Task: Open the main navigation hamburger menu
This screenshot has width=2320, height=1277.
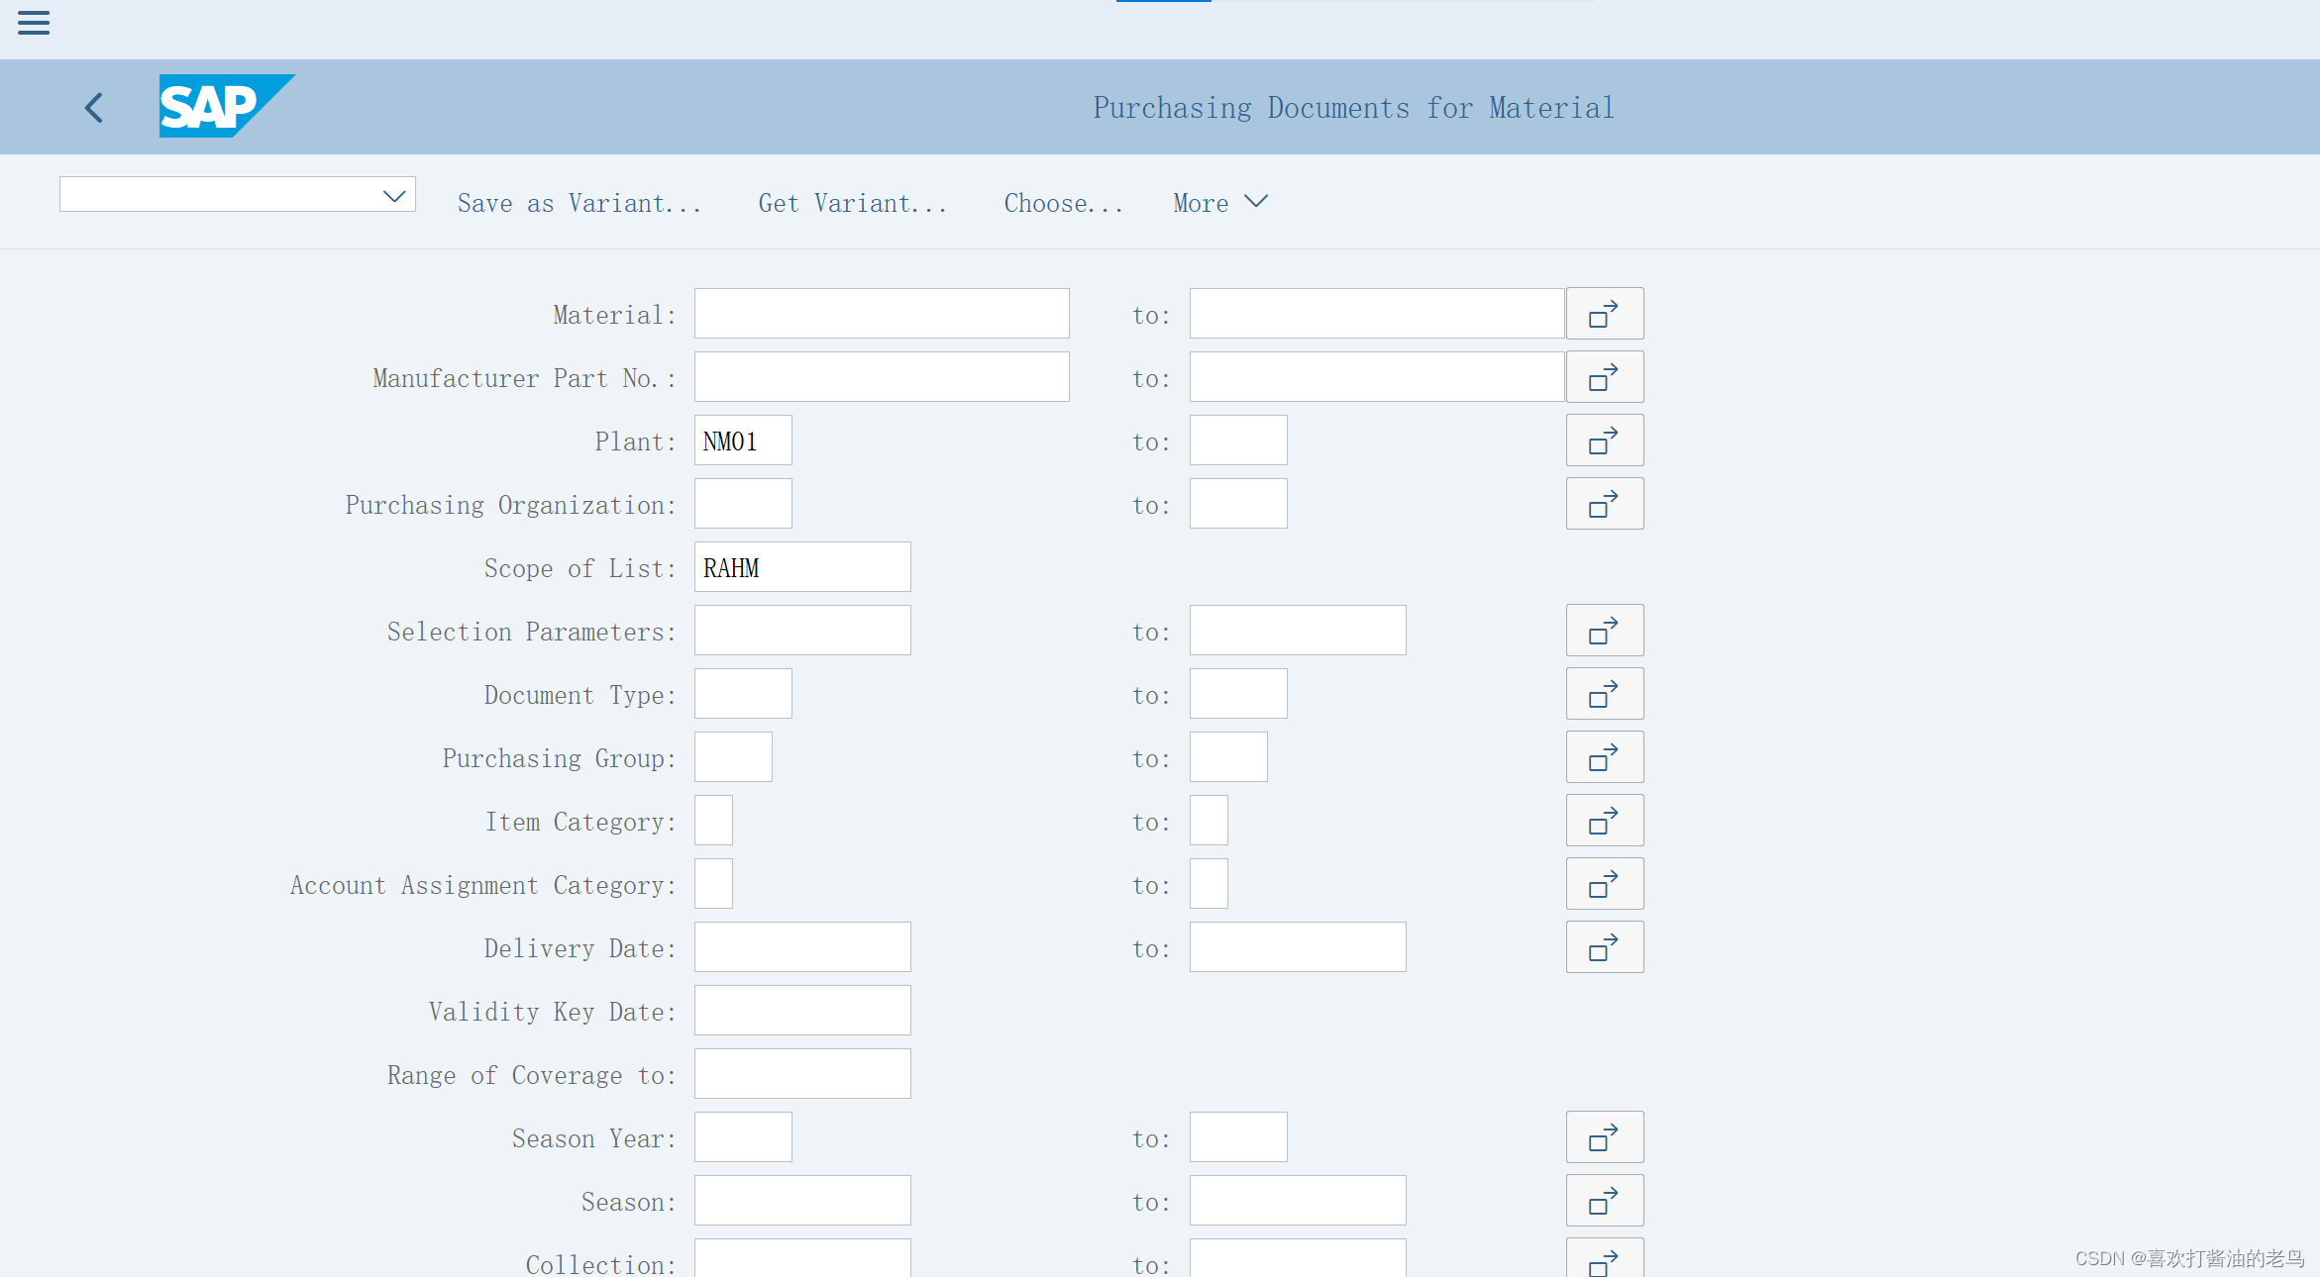Action: coord(33,22)
